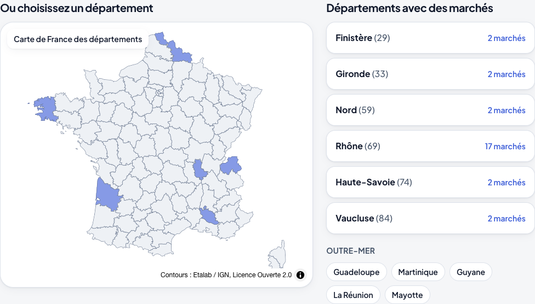Screen dimensions: 535x304
Task: Open the Vaucluse (84) department card
Action: click(430, 218)
